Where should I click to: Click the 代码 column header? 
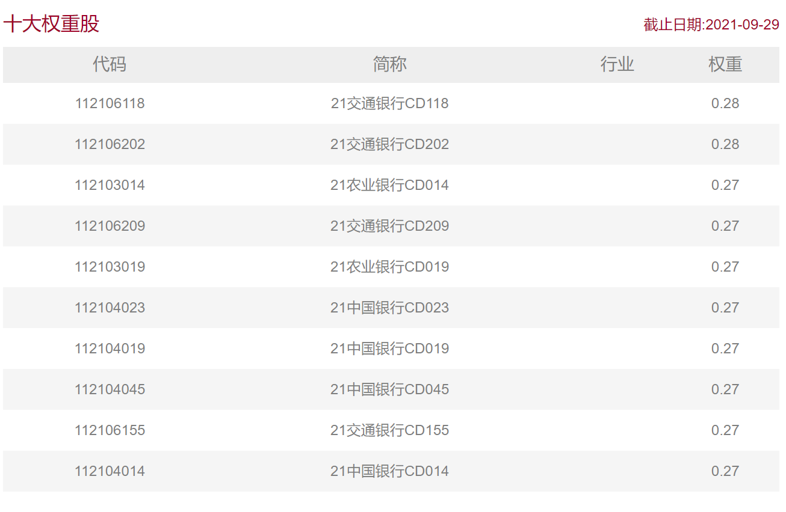coord(110,64)
